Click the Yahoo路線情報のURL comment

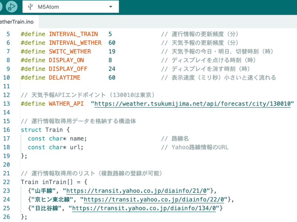200,147
